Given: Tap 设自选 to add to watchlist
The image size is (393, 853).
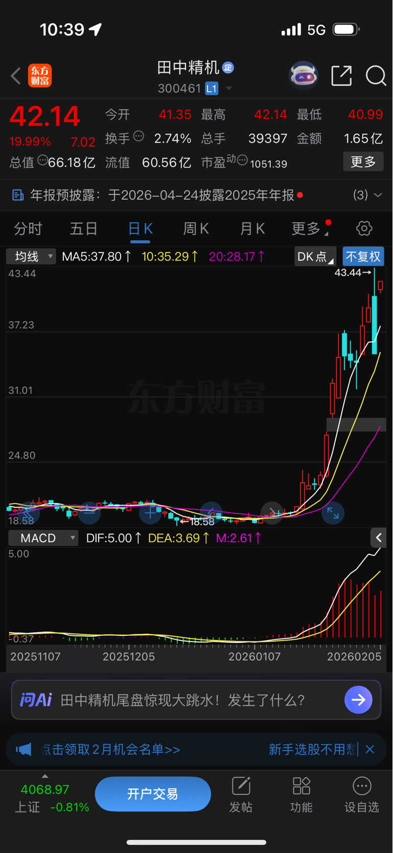Looking at the screenshot, I should coord(362,795).
